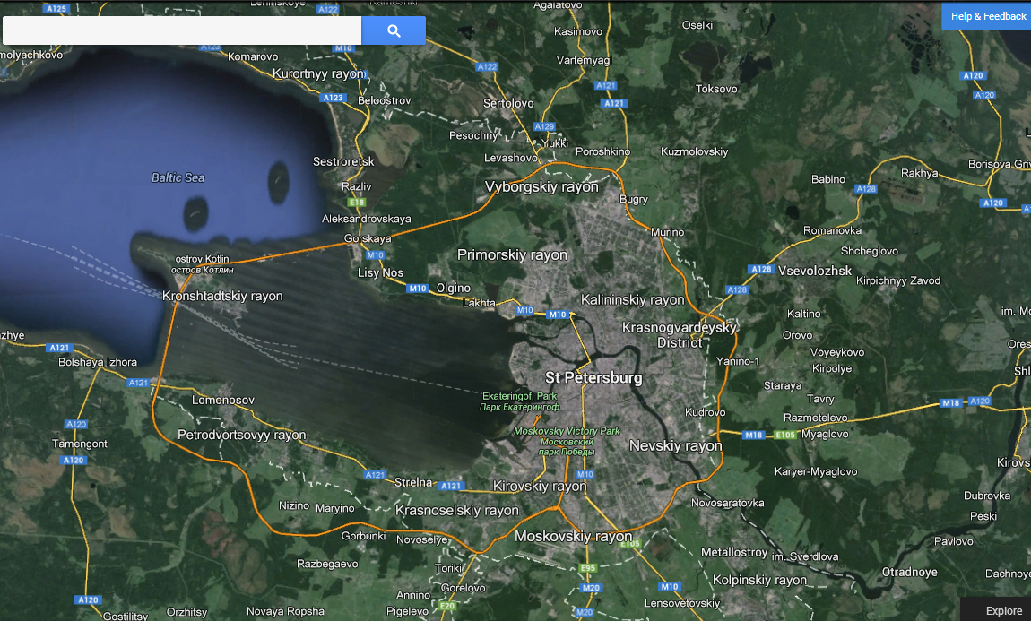Viewport: 1031px width, 621px height.
Task: Open Moskovsky Victory Park place label
Action: (x=567, y=441)
